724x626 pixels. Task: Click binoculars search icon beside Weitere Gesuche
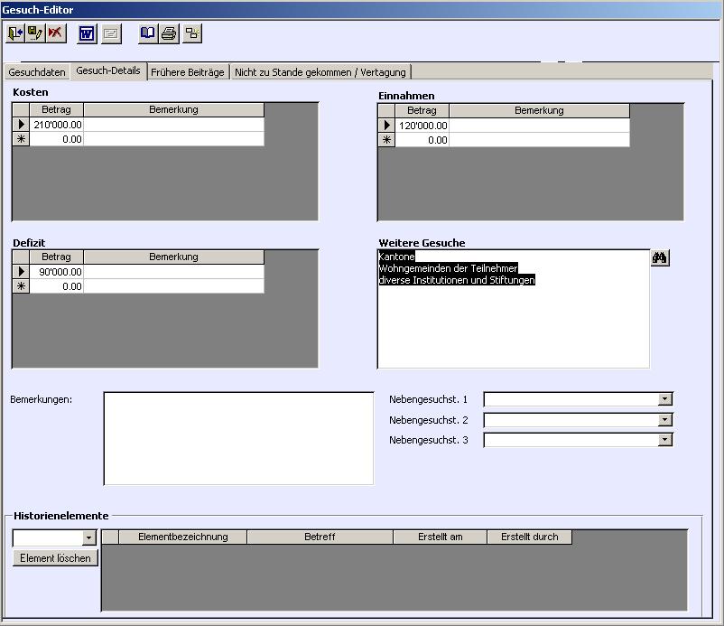coord(660,258)
